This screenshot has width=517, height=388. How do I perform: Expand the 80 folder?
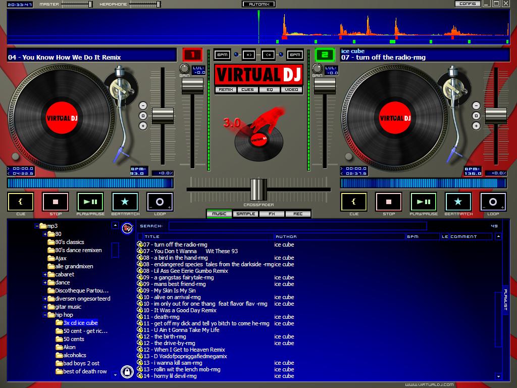point(45,234)
